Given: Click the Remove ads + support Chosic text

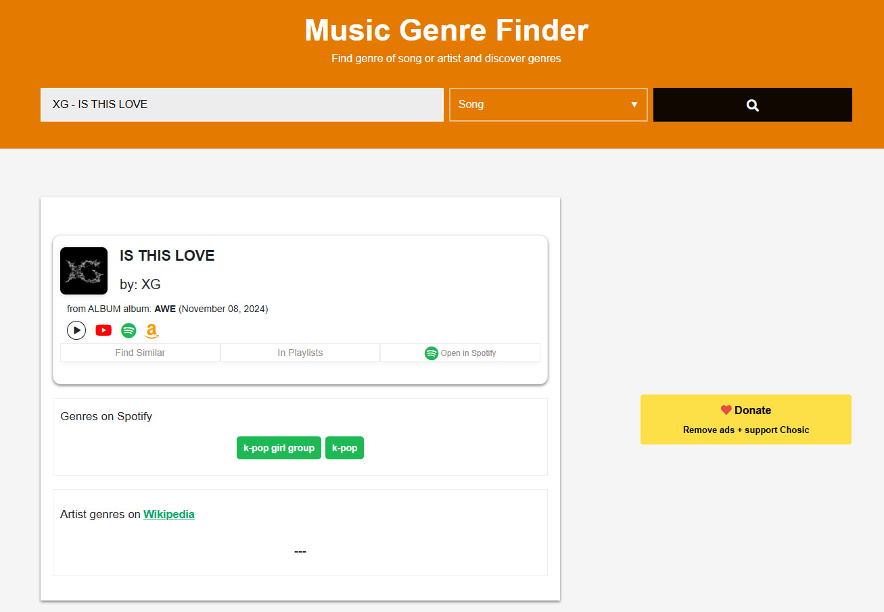Looking at the screenshot, I should coord(746,430).
